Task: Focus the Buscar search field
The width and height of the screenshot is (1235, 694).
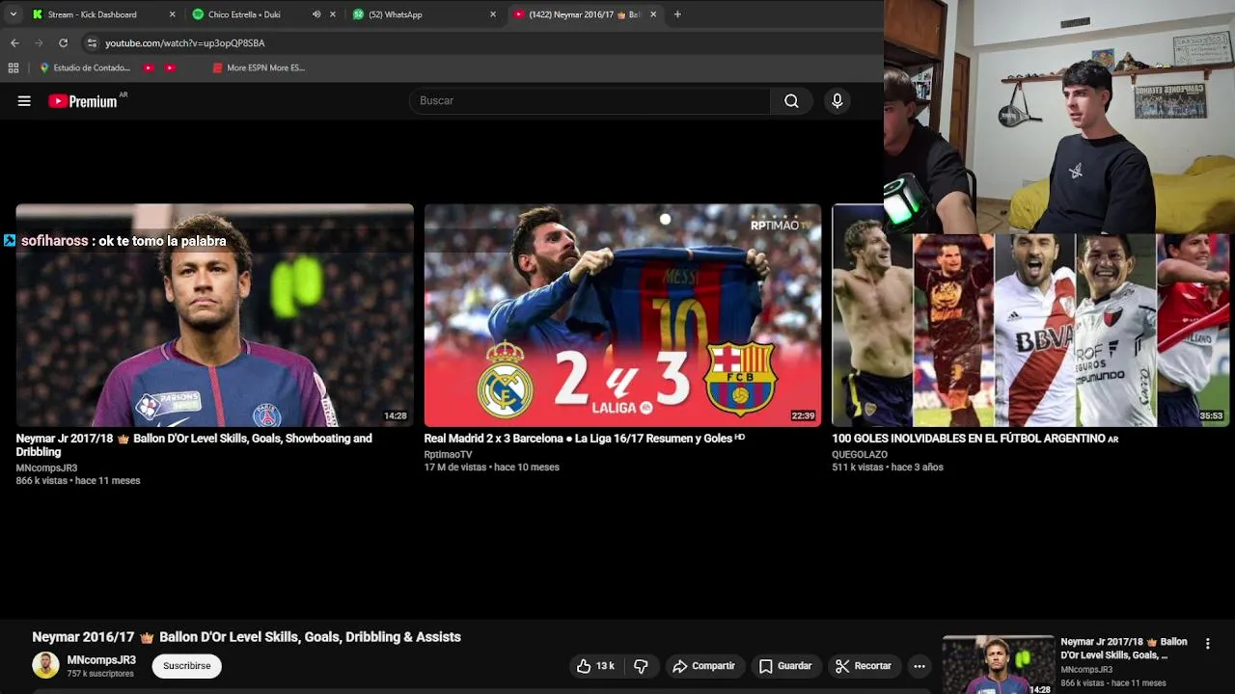Action: (590, 100)
